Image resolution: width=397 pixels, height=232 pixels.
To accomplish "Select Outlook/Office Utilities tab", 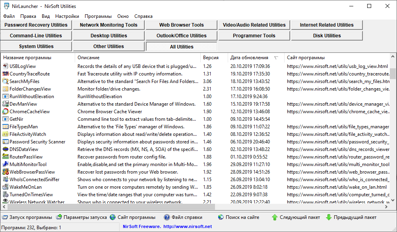I will click(181, 36).
